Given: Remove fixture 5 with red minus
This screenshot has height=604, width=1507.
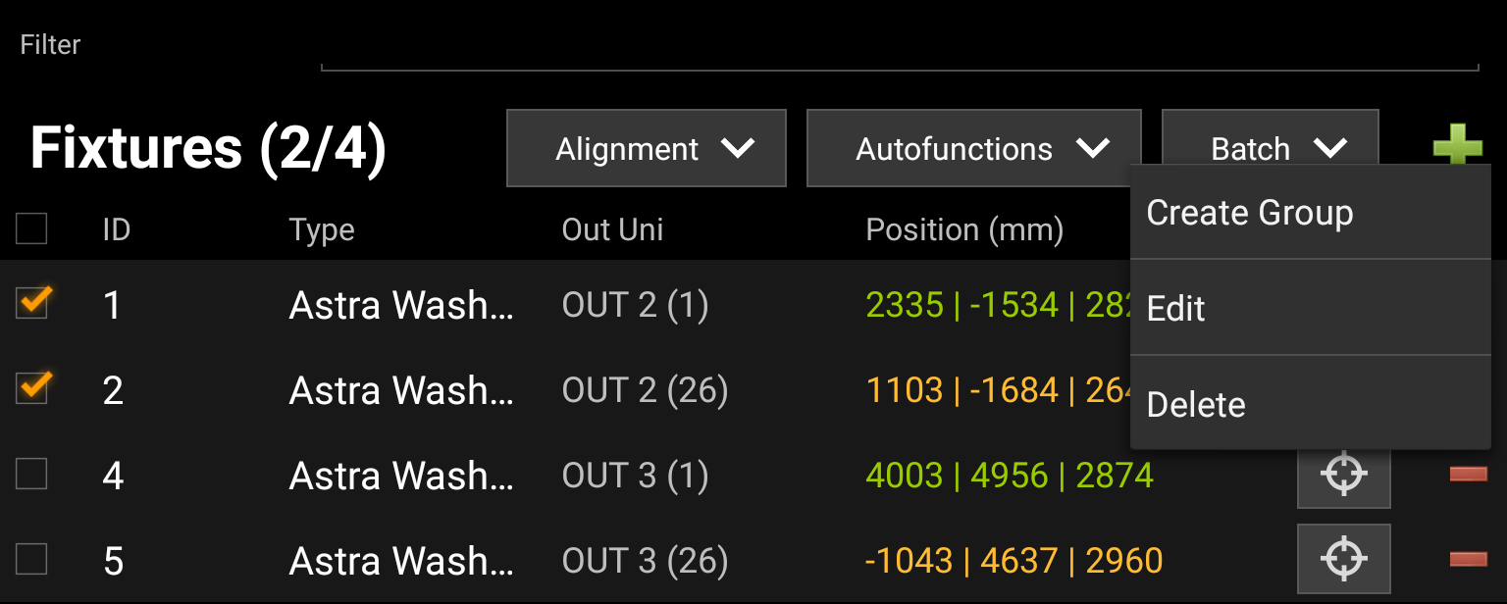Looking at the screenshot, I should 1468,559.
